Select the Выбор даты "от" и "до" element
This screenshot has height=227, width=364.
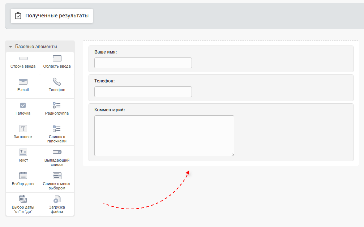click(23, 199)
